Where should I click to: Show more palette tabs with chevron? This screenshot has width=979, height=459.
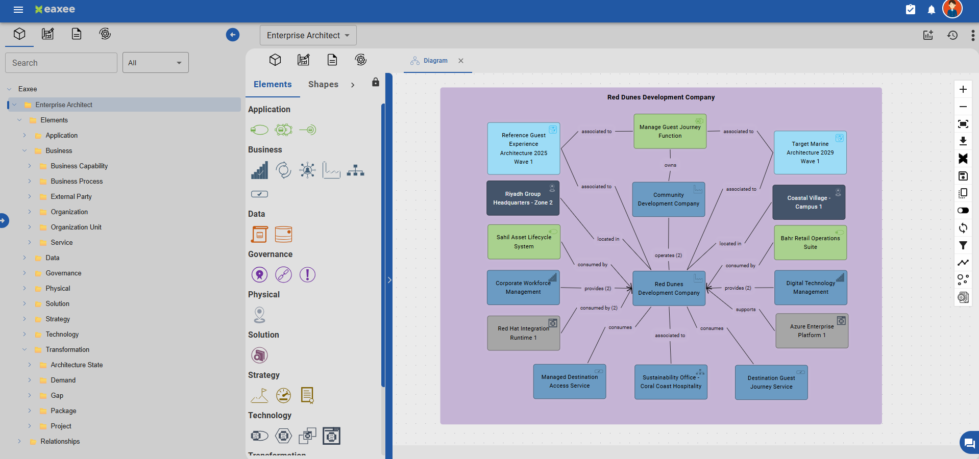[353, 85]
